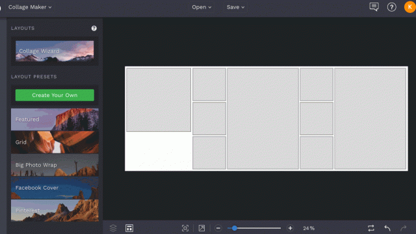This screenshot has height=234, width=416.
Task: Open the layers stack icon in the bottom toolbar
Action: point(113,228)
